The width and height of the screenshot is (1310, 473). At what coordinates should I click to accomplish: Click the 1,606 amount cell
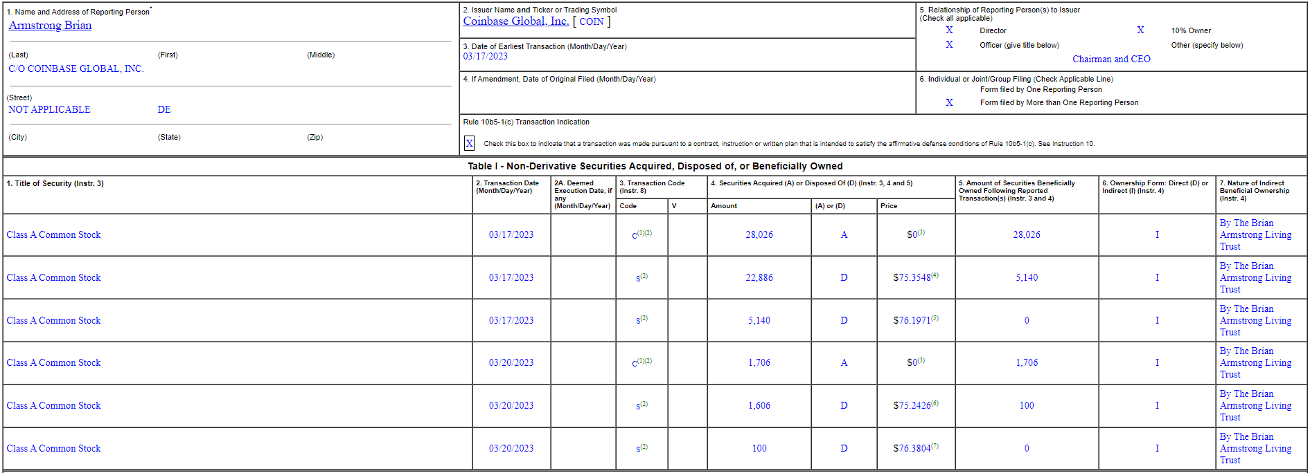(759, 405)
